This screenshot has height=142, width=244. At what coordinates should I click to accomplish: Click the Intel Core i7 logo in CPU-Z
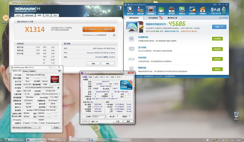pyautogui.click(x=126, y=85)
